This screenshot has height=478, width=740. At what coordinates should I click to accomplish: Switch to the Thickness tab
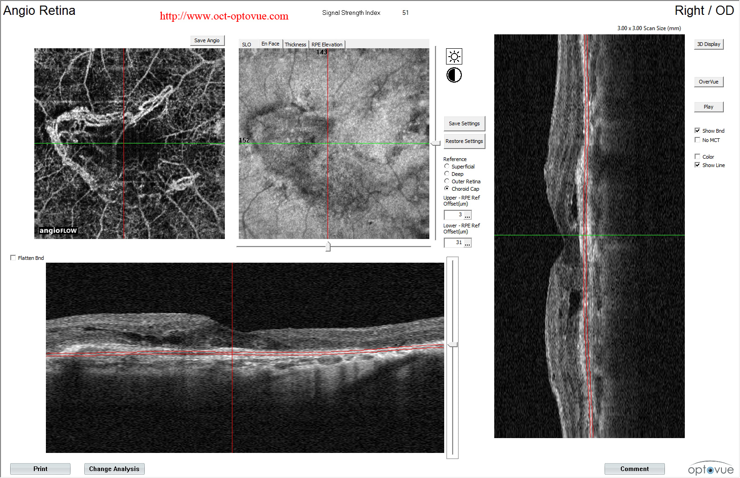coord(295,45)
